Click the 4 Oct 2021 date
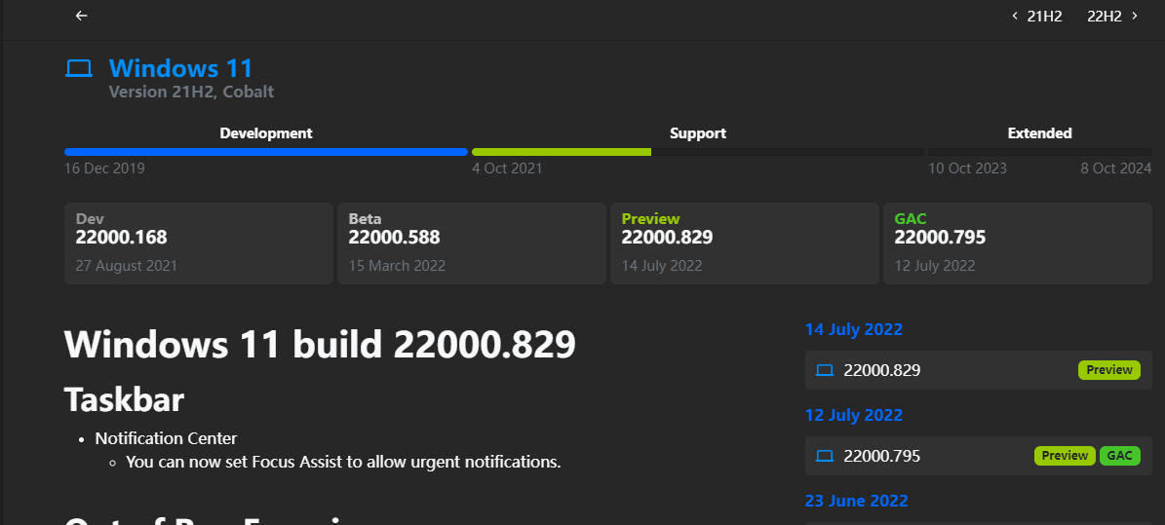The width and height of the screenshot is (1165, 525). (507, 169)
